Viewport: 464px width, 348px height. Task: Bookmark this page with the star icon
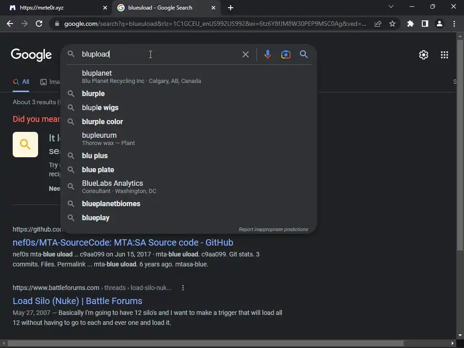click(x=392, y=24)
